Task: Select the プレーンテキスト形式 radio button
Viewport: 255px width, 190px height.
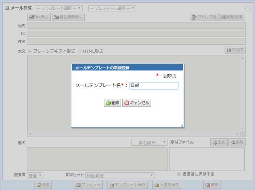Action: 30,51
